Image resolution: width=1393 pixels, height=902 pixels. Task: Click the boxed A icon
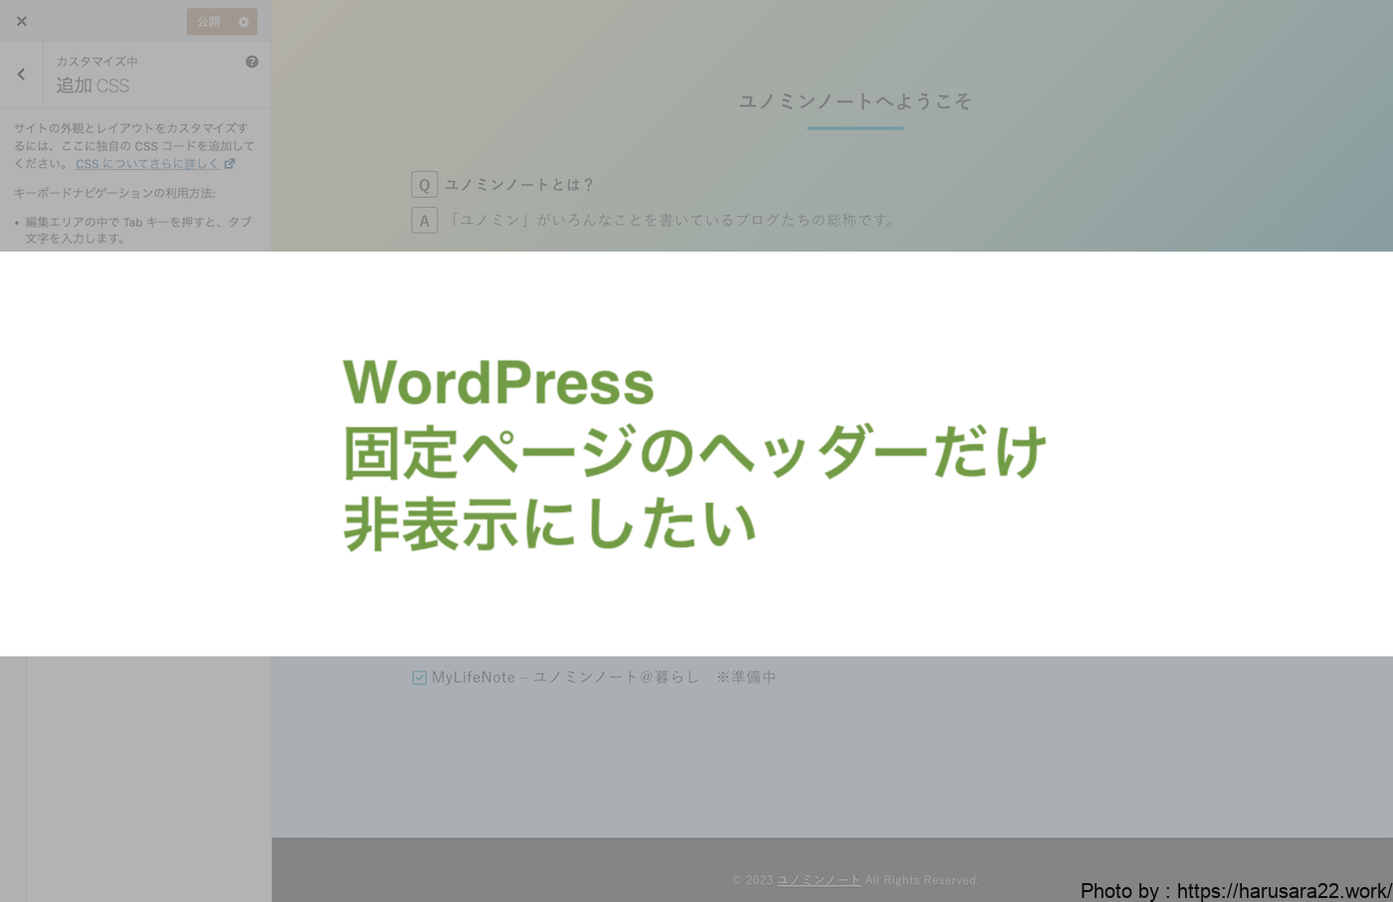tap(424, 221)
